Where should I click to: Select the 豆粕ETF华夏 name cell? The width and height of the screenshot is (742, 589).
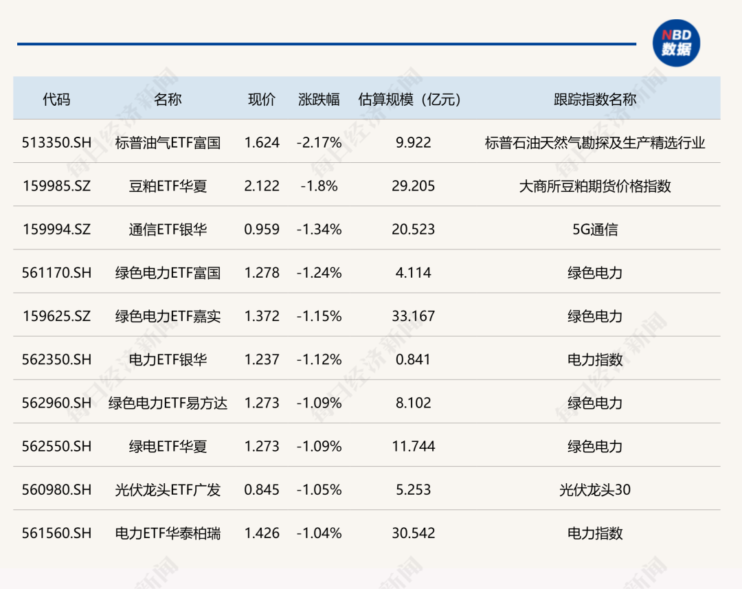pos(168,186)
